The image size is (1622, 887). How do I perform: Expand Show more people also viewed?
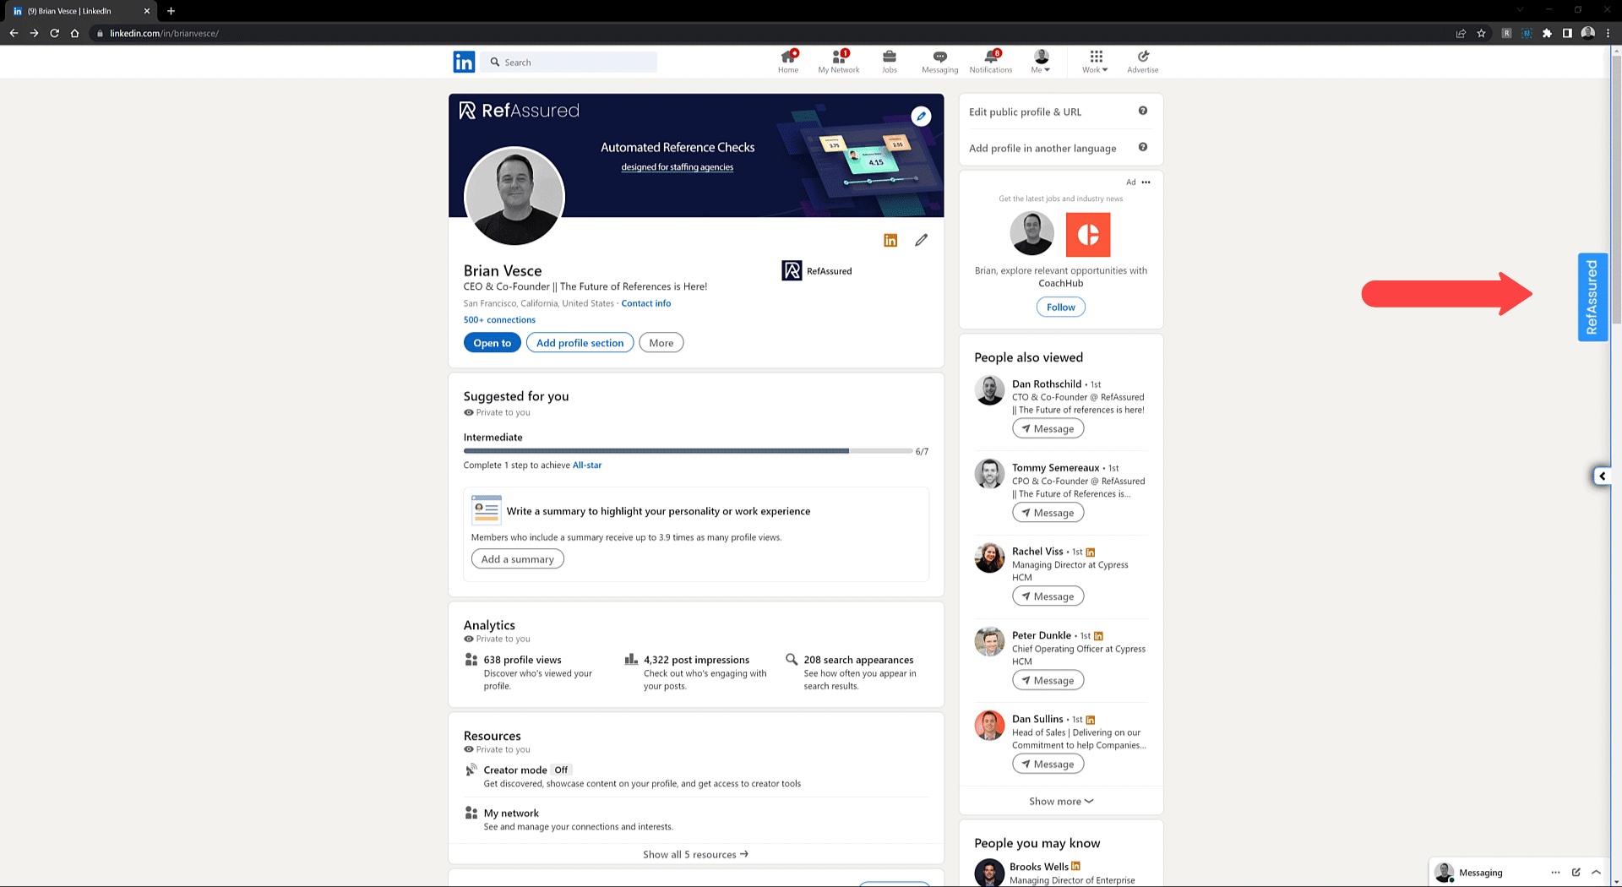coord(1061,802)
